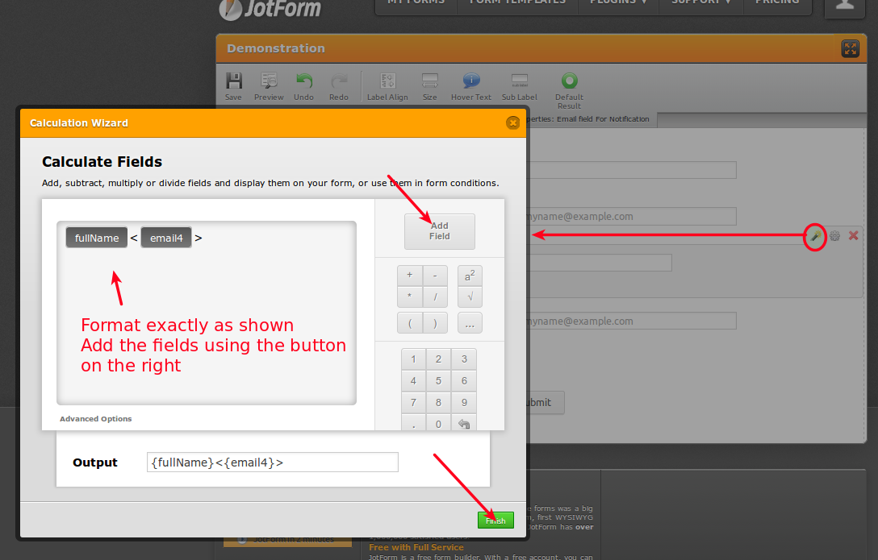The width and height of the screenshot is (878, 560).
Task: Open the Plugins dropdown menu
Action: (618, 2)
